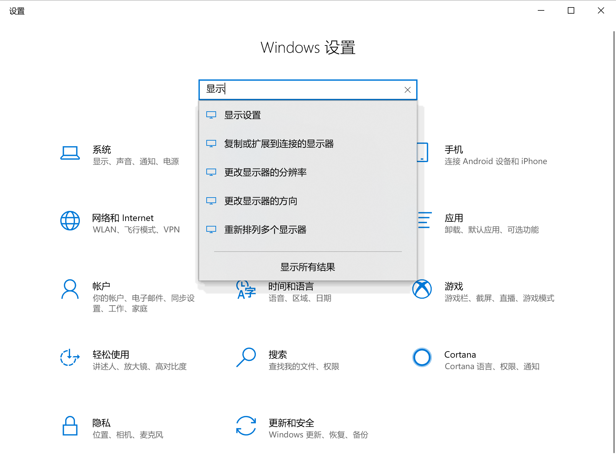Maximize the 设置 window
The image size is (616, 469).
571,11
